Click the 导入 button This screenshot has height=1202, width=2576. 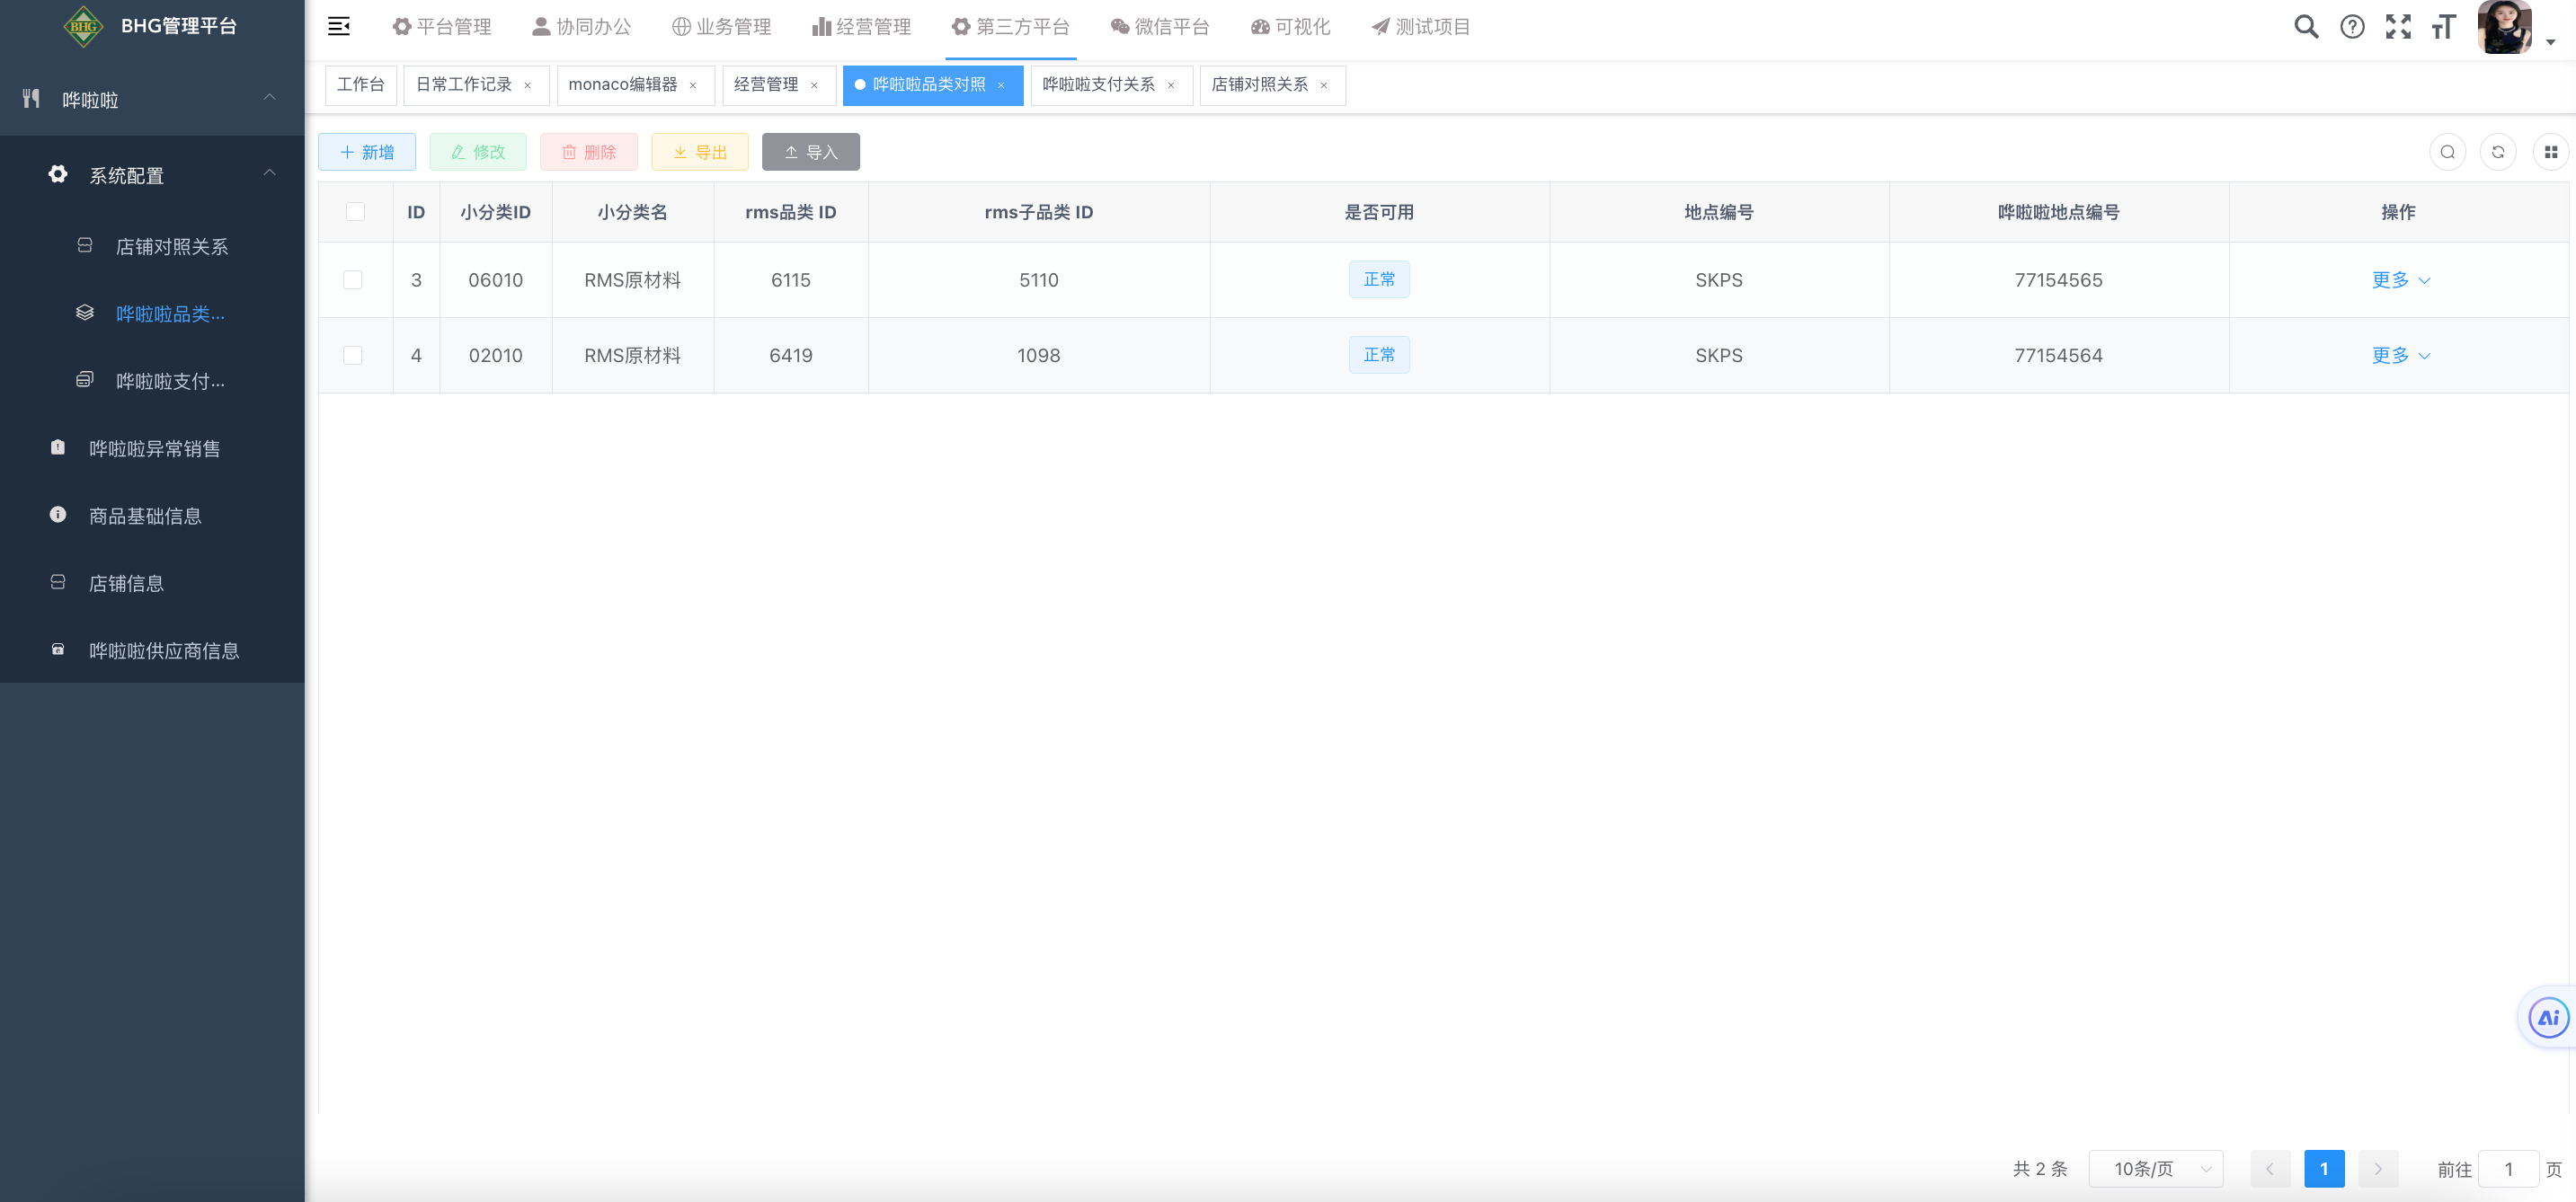click(810, 152)
